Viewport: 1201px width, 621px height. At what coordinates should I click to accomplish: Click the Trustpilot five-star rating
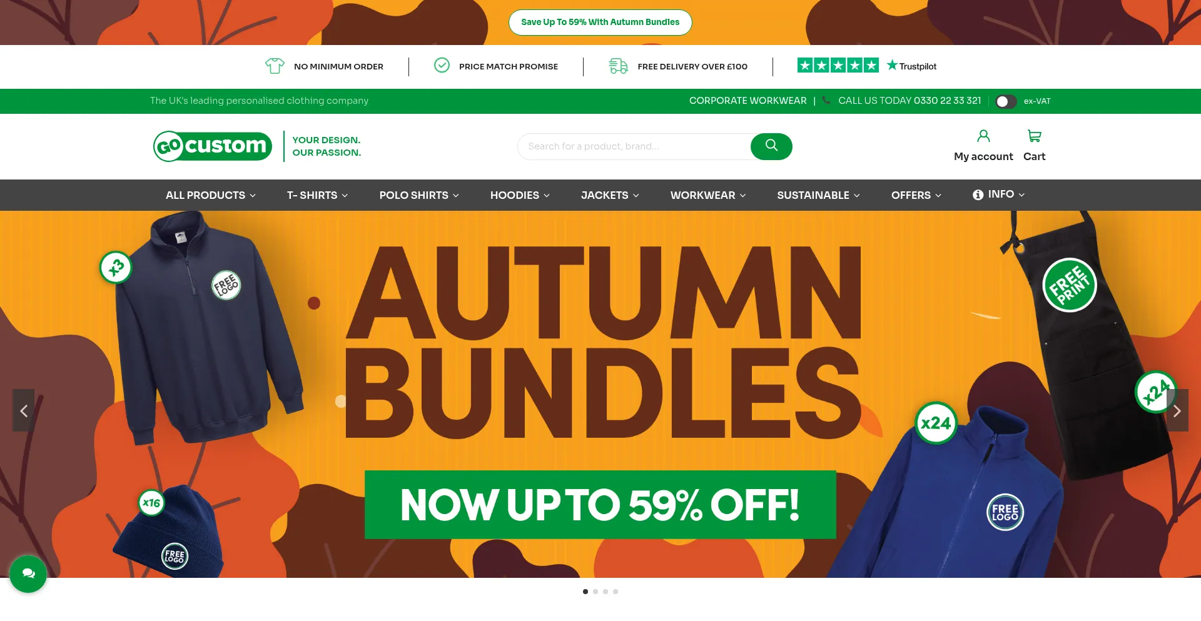tap(838, 66)
